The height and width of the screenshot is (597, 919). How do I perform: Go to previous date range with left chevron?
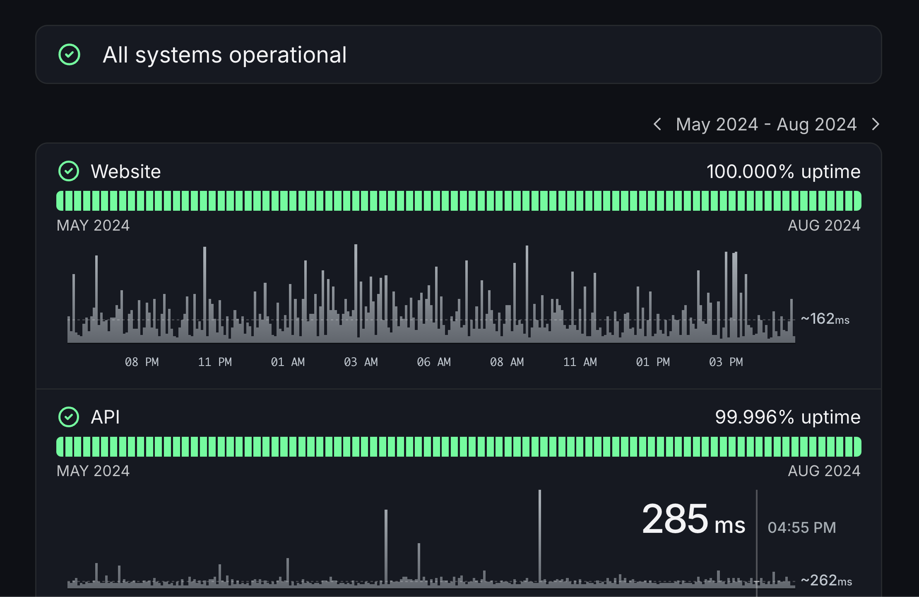tap(657, 124)
